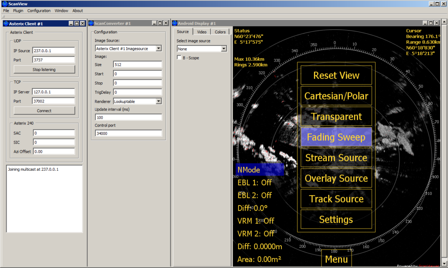Toggle the Transparent display option
The height and width of the screenshot is (268, 448).
click(x=336, y=116)
